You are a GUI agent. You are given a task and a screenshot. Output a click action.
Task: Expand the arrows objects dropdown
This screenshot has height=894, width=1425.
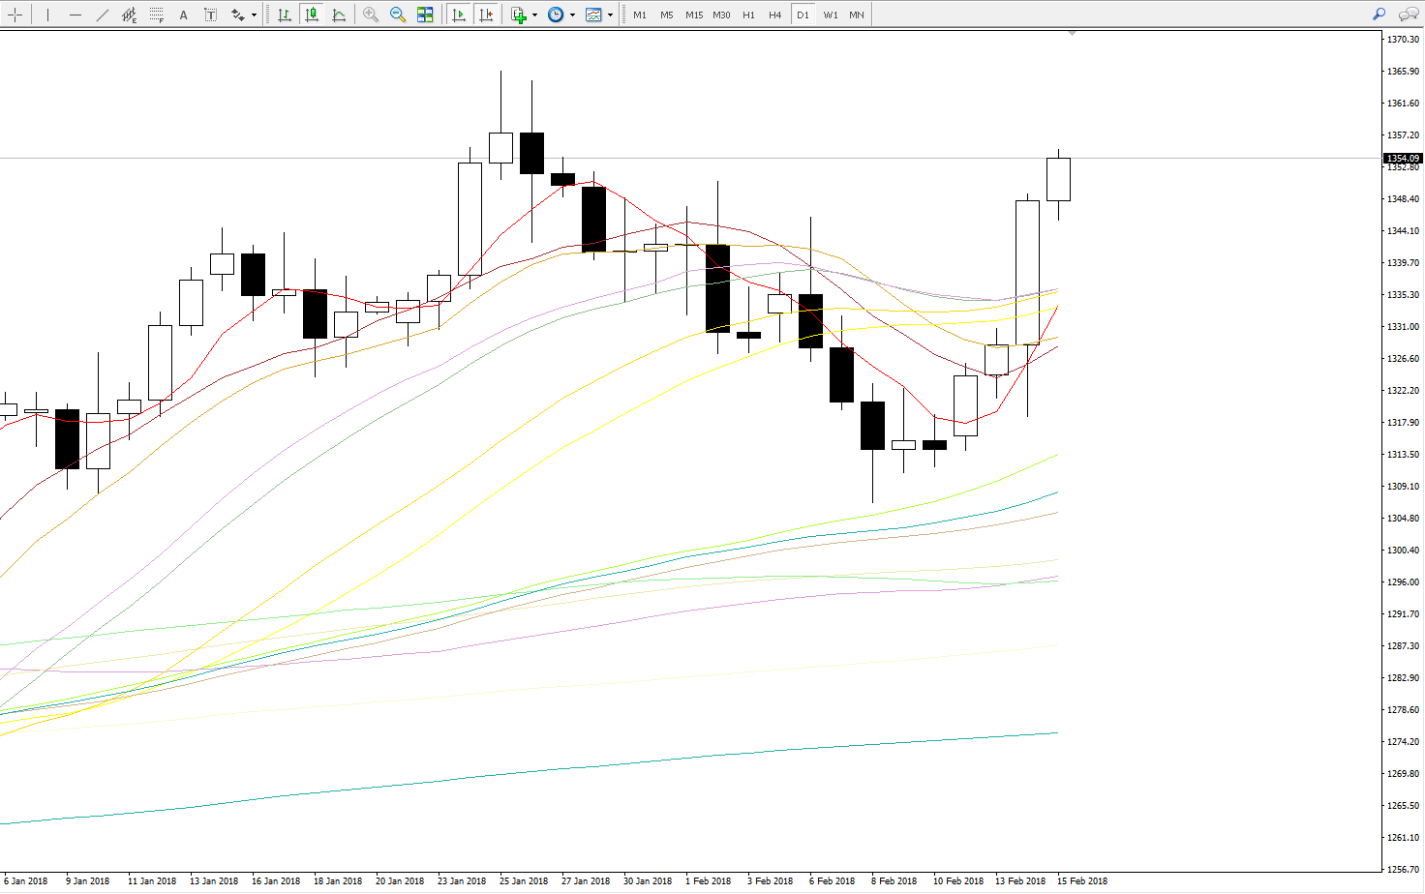point(254,15)
